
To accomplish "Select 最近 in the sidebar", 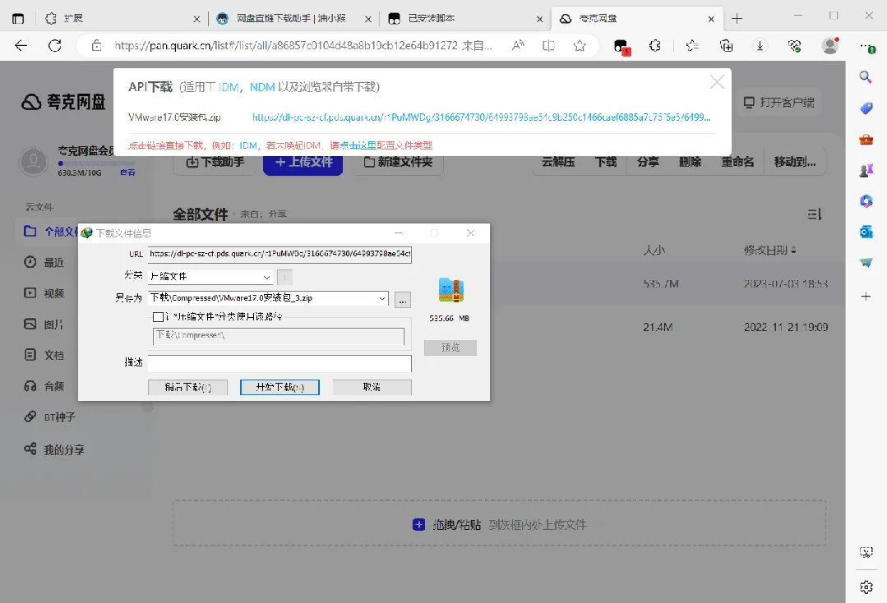I will tap(53, 263).
